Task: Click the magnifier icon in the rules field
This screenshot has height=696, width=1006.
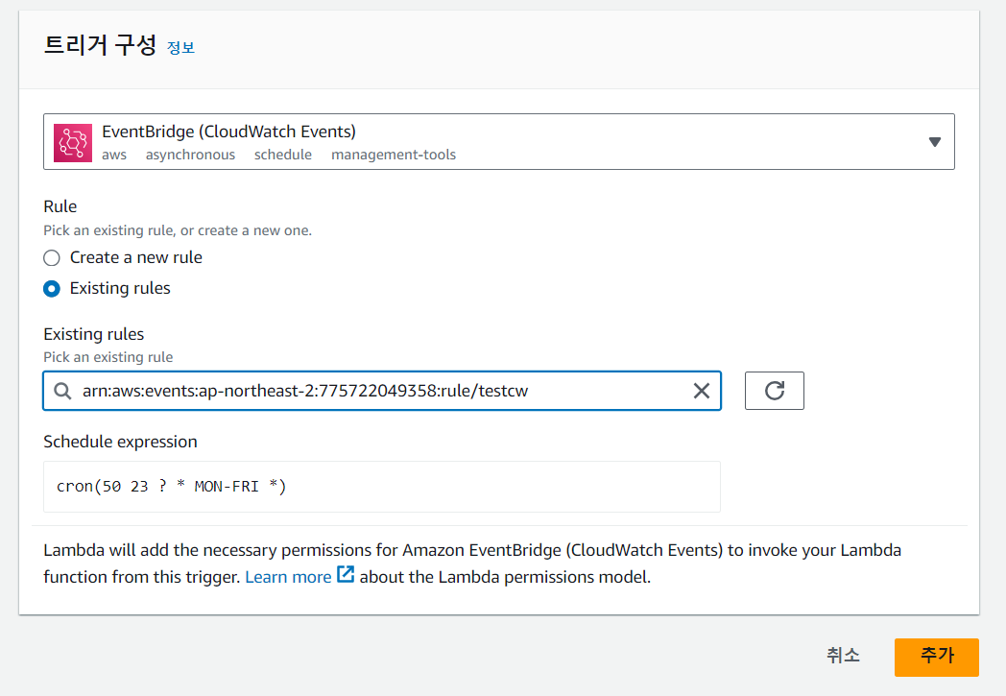Action: coord(61,391)
